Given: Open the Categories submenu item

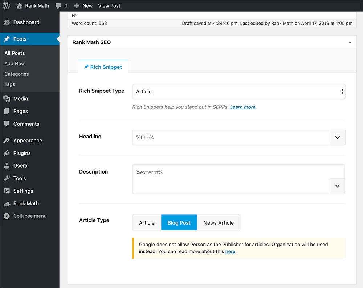Looking at the screenshot, I should click(x=17, y=74).
